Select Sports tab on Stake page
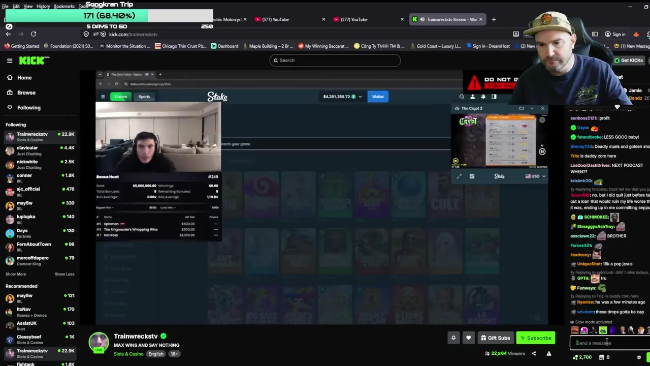This screenshot has height=366, width=650. 144,97
